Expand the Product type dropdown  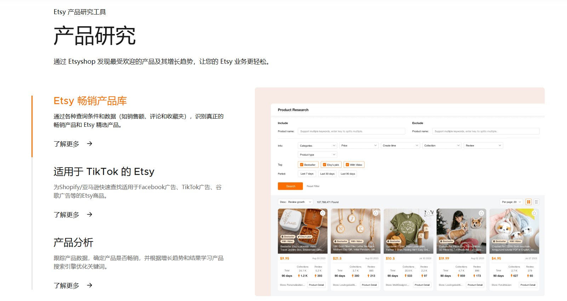pos(317,155)
